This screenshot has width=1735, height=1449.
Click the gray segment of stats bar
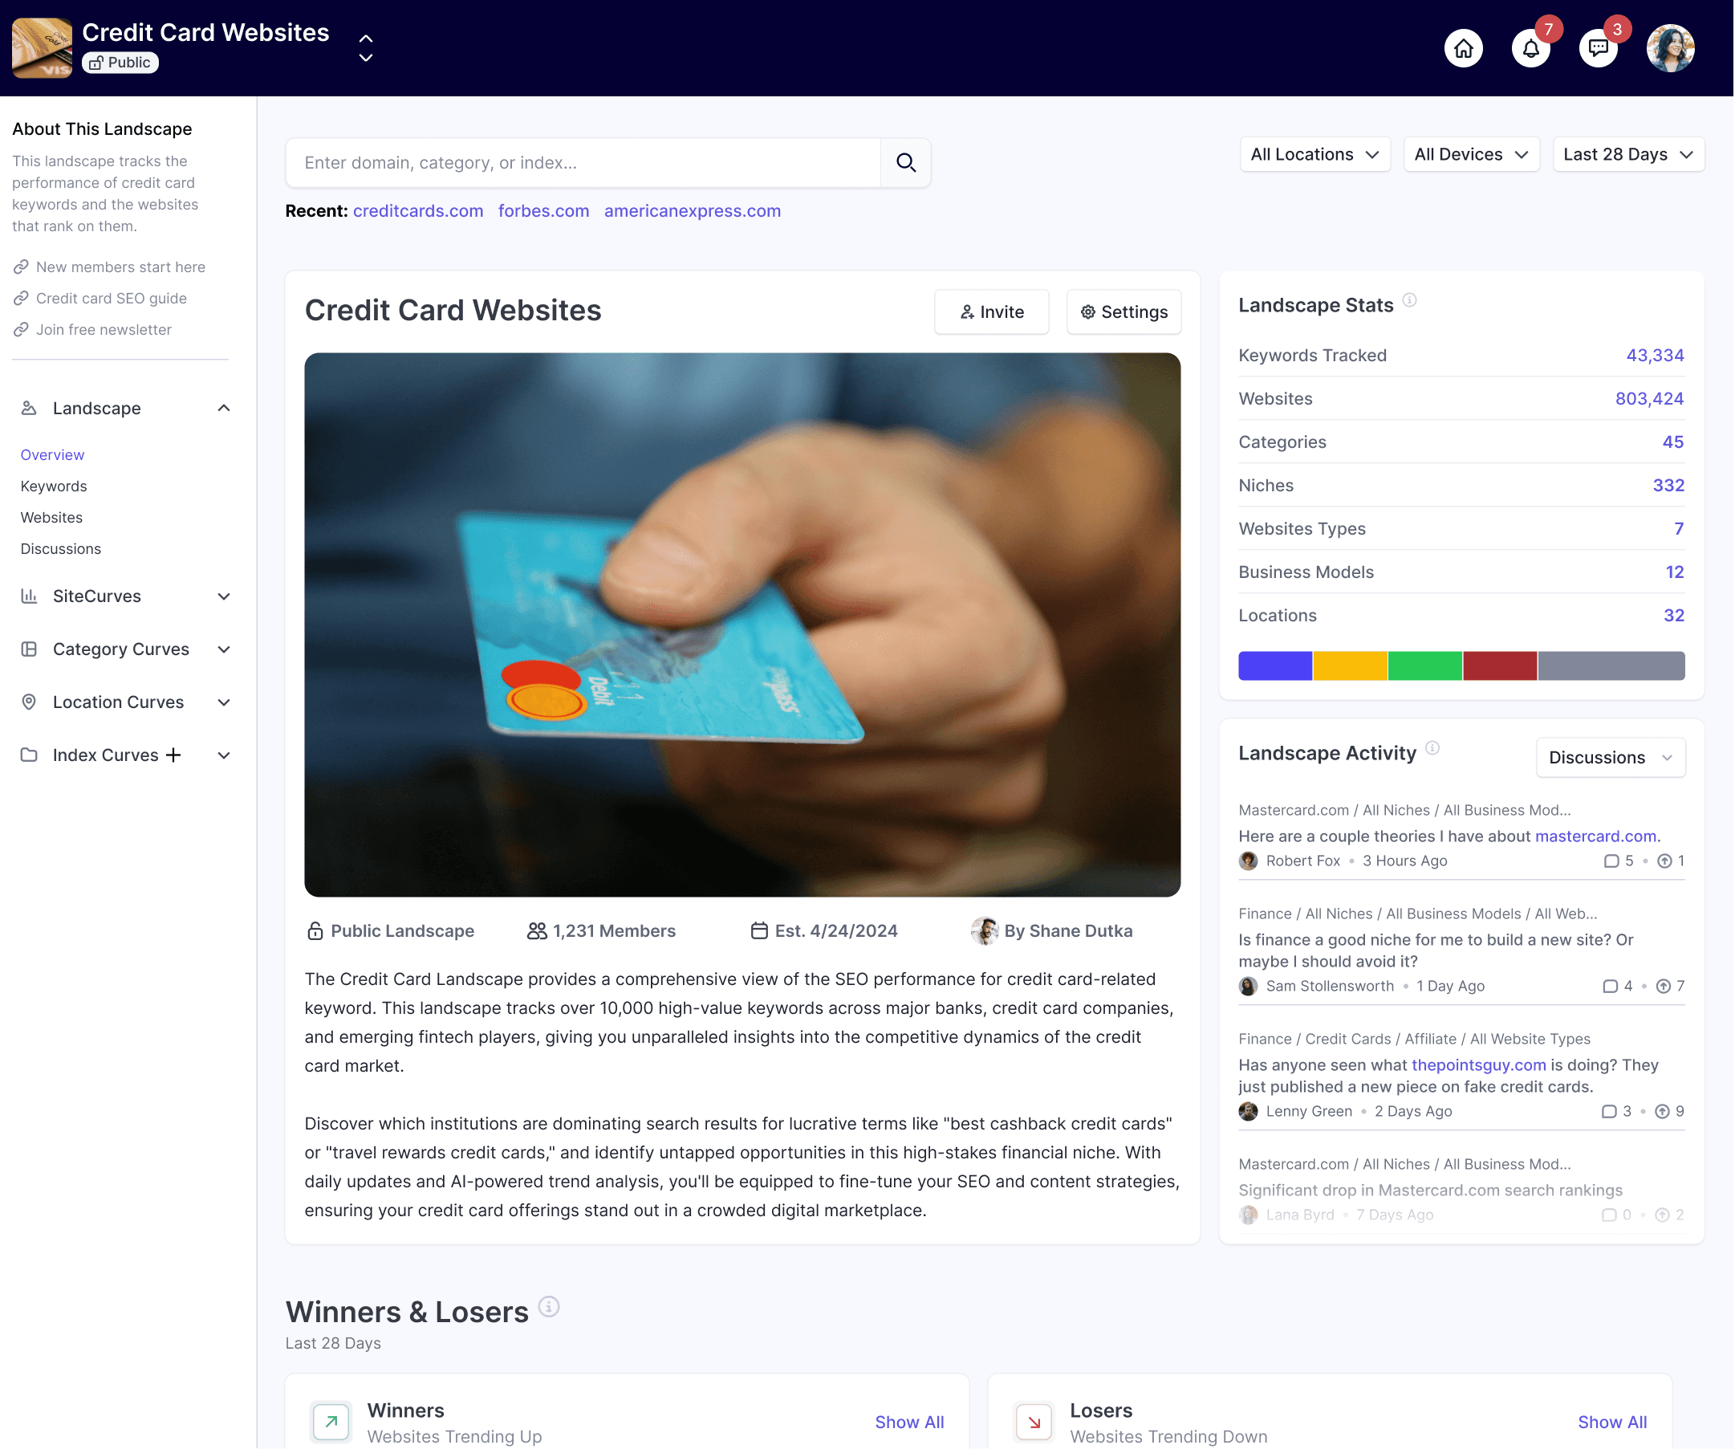pos(1613,666)
